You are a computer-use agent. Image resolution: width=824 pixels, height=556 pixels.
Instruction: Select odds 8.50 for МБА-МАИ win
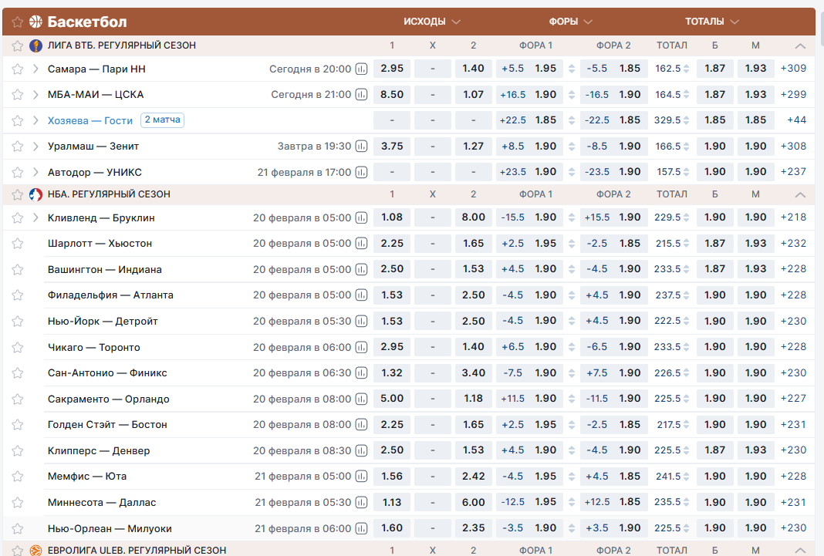(x=392, y=95)
